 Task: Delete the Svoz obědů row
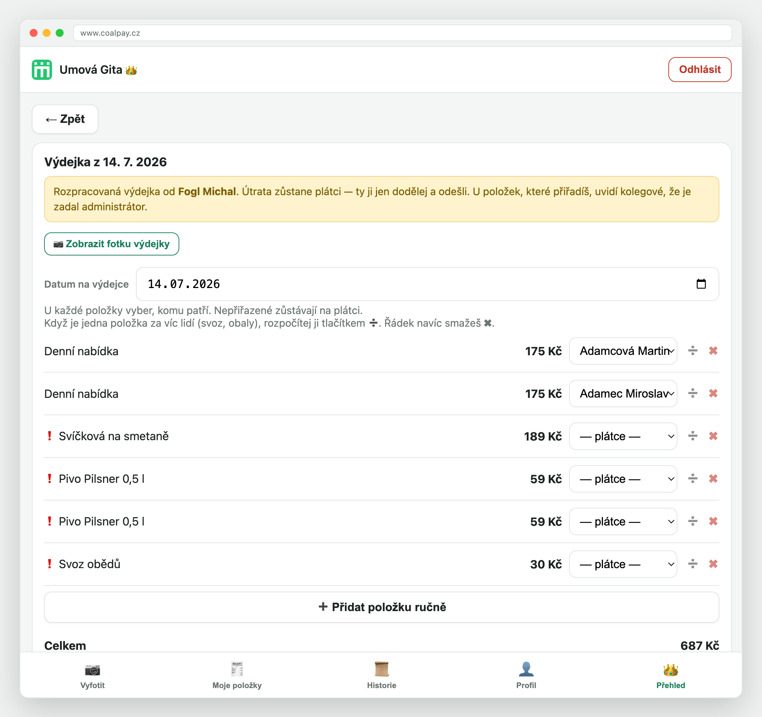[713, 564]
